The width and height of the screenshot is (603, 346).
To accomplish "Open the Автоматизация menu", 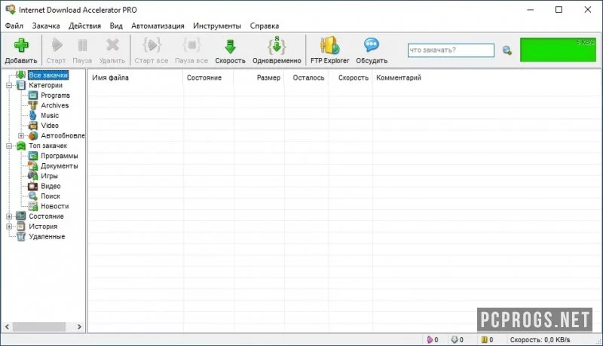I will (x=158, y=26).
